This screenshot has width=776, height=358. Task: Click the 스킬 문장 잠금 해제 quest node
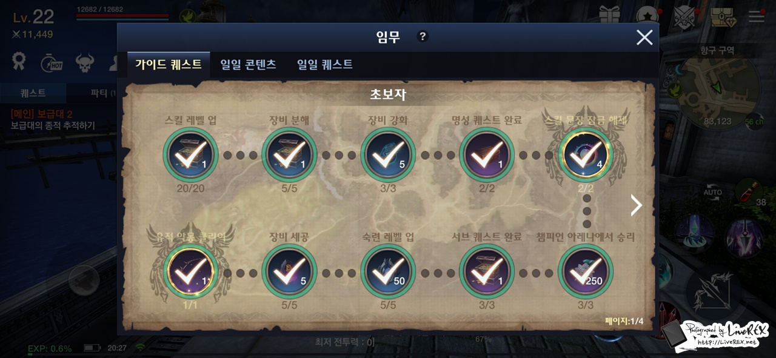(x=586, y=155)
